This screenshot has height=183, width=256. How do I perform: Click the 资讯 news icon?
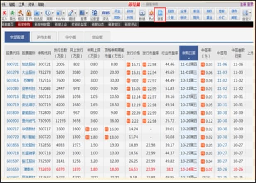pyautogui.click(x=106, y=14)
